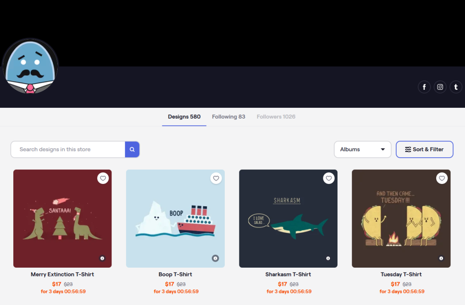Expand the Albums dropdown
The image size is (465, 305).
363,149
